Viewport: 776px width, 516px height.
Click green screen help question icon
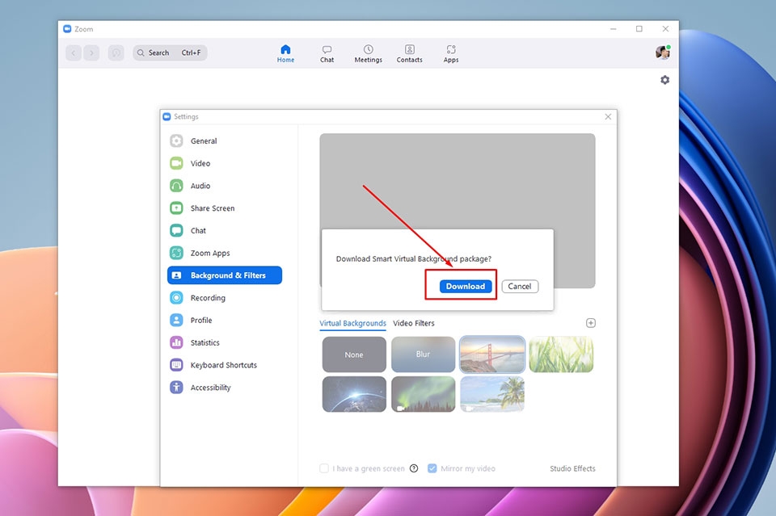[414, 468]
